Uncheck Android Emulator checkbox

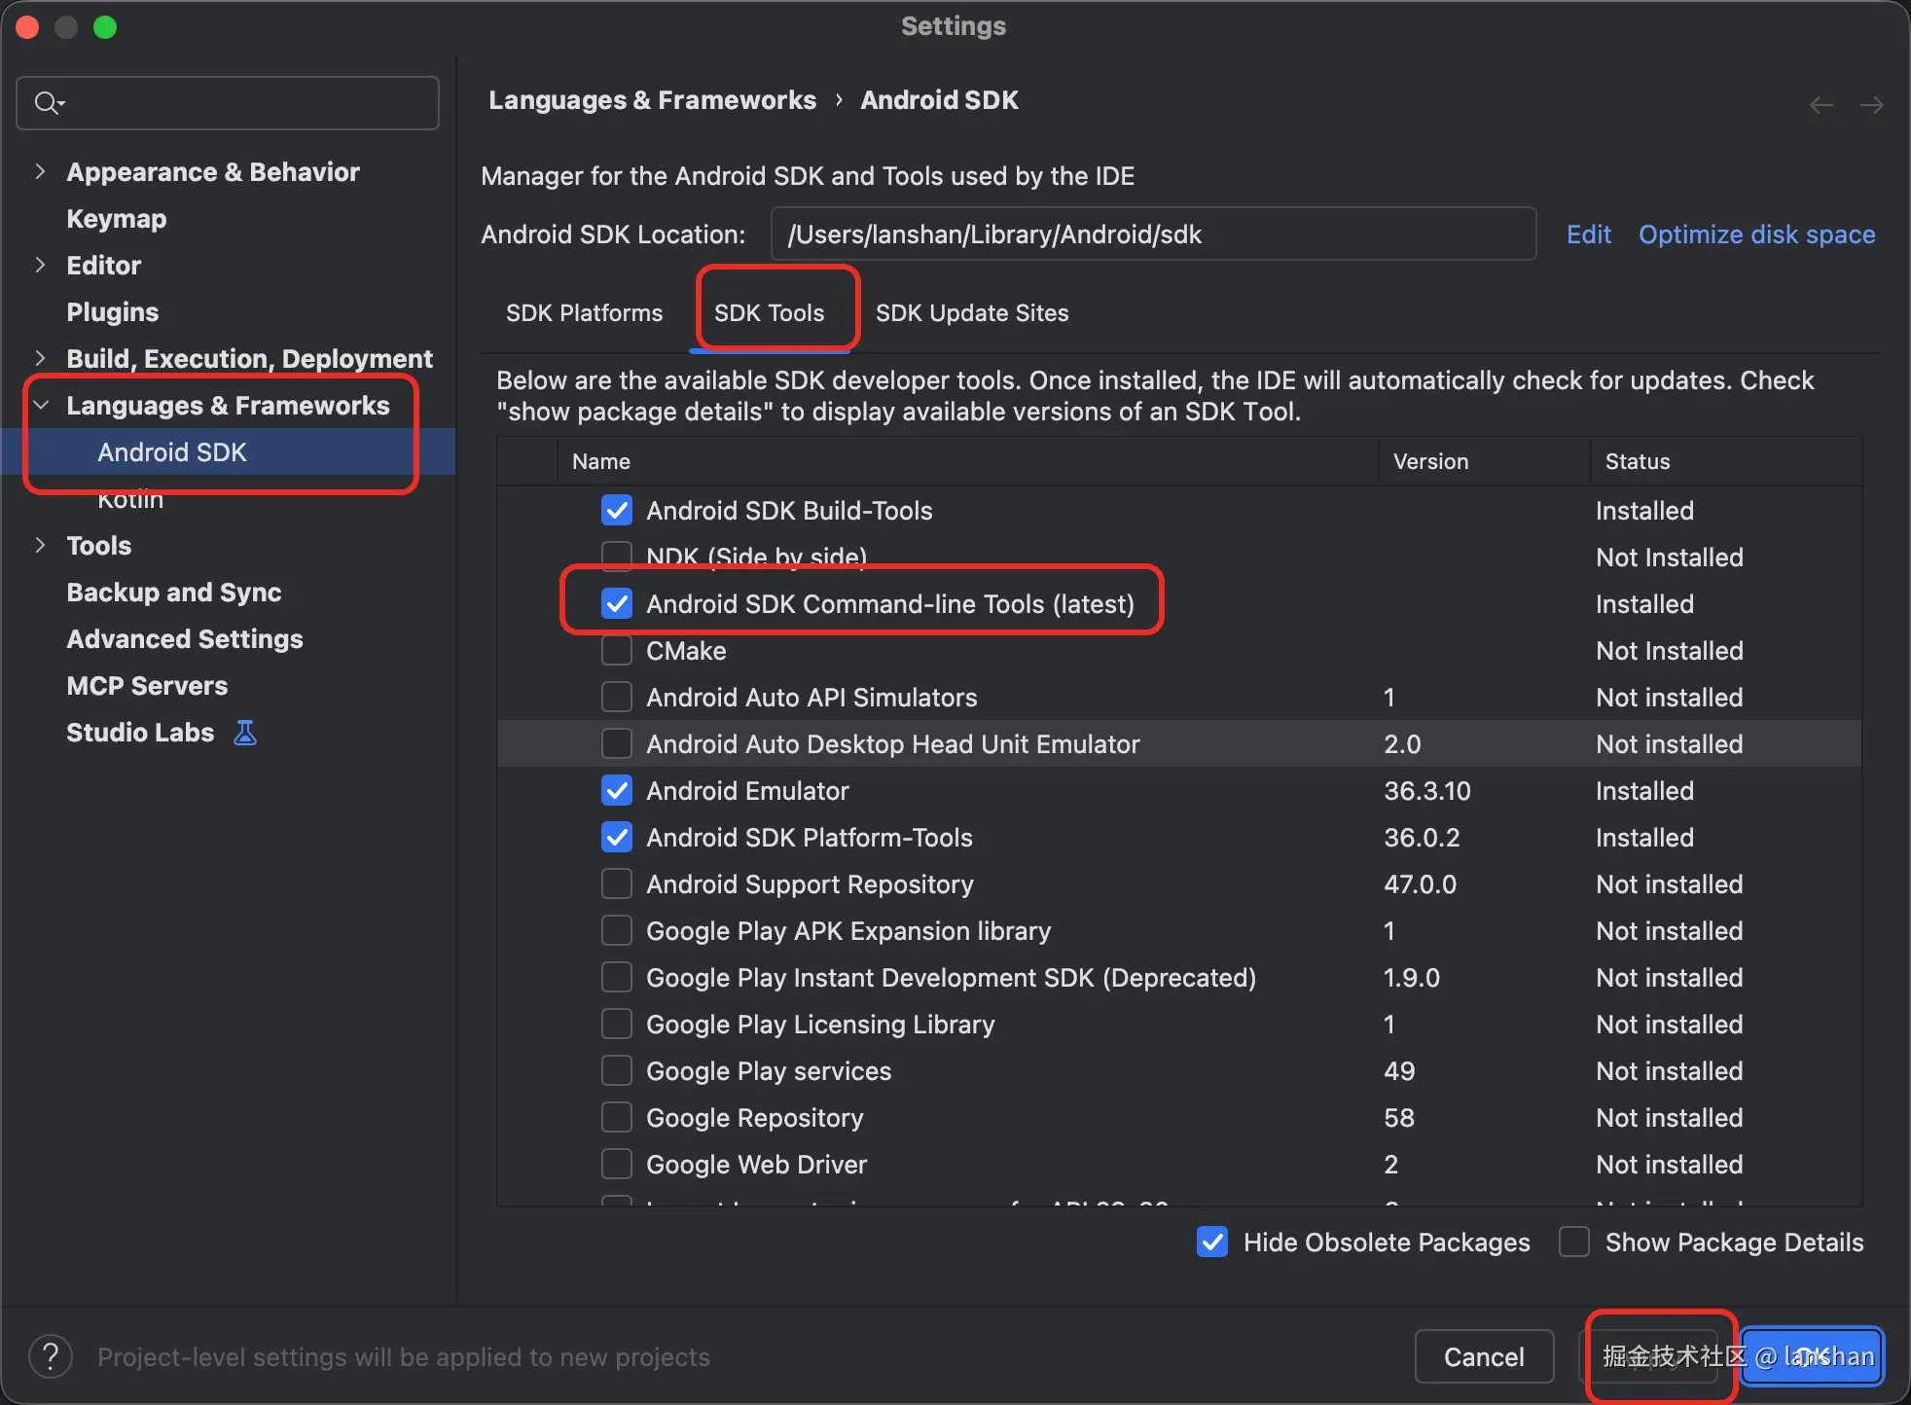pyautogui.click(x=617, y=791)
